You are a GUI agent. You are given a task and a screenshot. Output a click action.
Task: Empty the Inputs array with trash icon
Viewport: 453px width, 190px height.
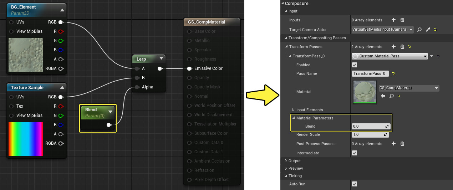click(x=402, y=20)
